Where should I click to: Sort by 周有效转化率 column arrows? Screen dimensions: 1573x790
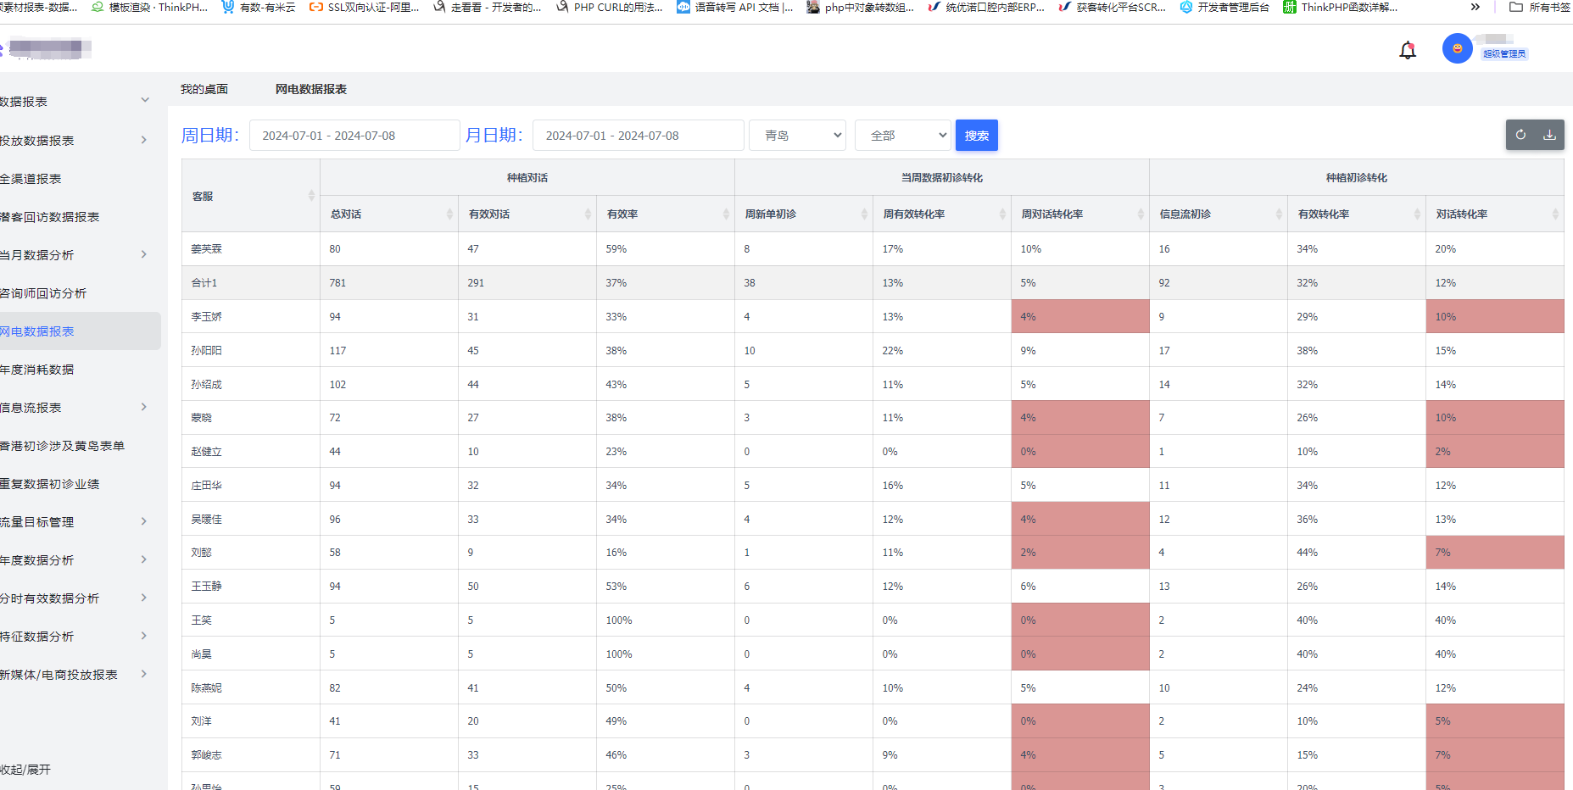pos(1002,214)
